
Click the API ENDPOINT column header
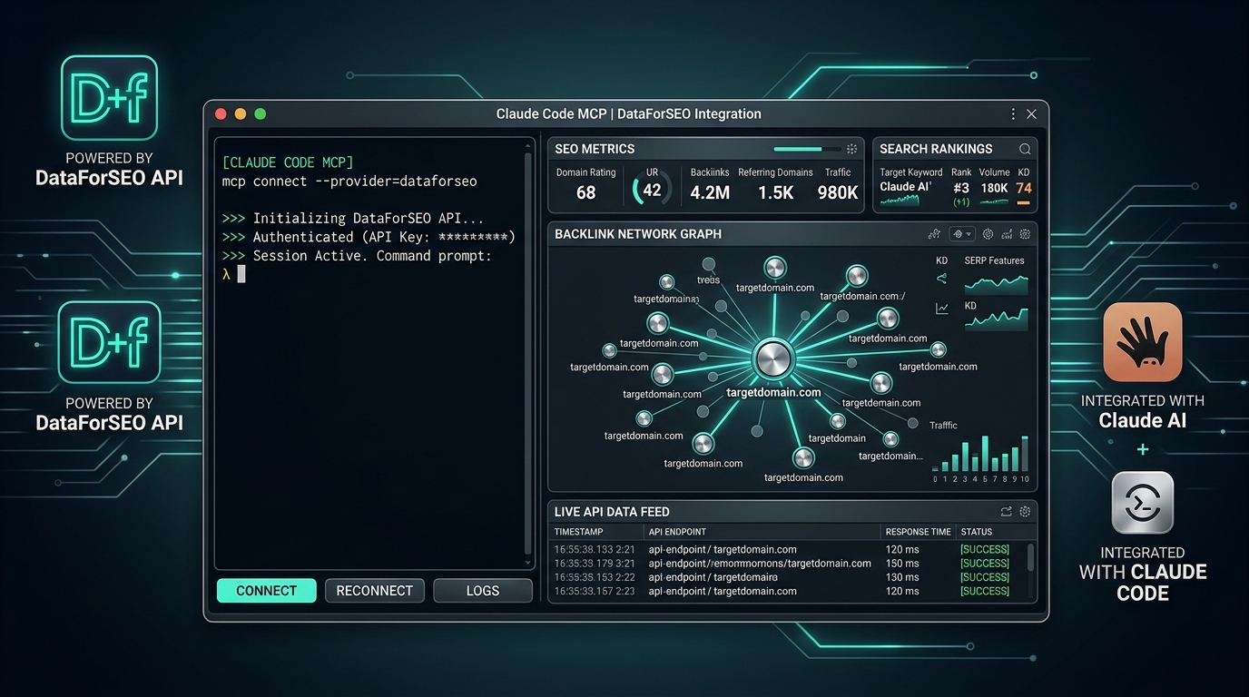click(677, 532)
